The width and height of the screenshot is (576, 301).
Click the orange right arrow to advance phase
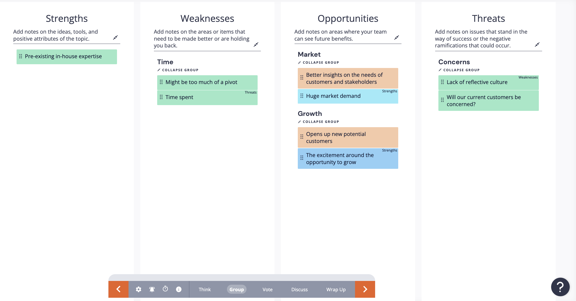[365, 289]
